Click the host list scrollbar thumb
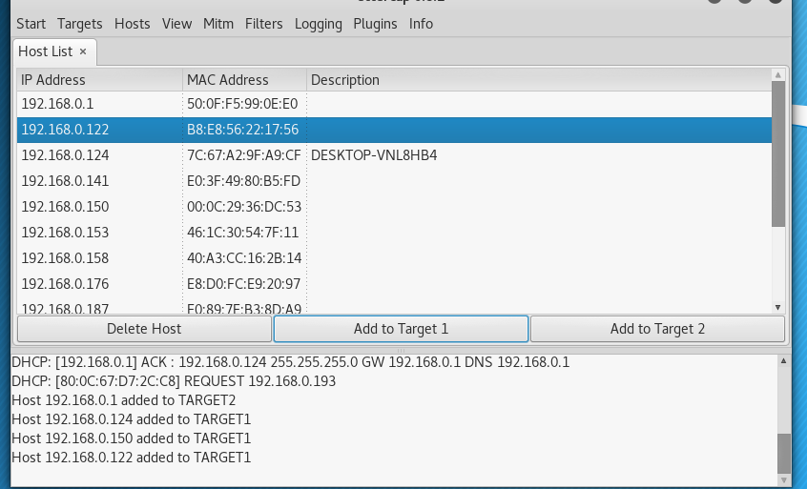The image size is (807, 489). click(778, 153)
